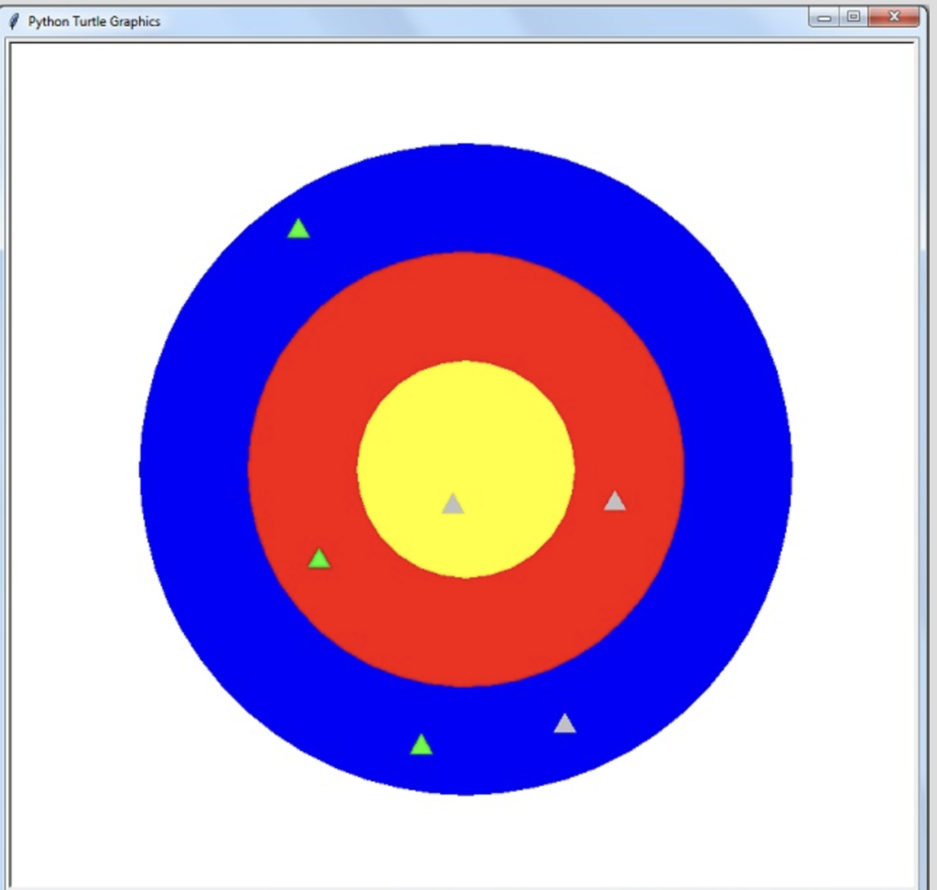Click empty title bar area beside title
The width and height of the screenshot is (937, 890).
tap(478, 22)
